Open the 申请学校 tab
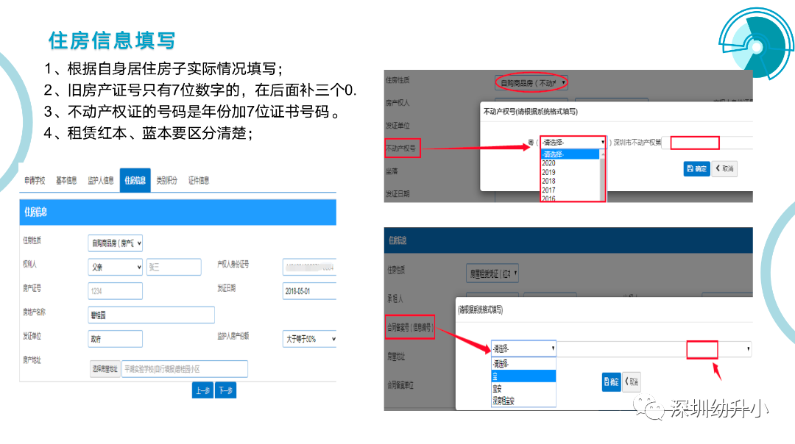 (35, 180)
